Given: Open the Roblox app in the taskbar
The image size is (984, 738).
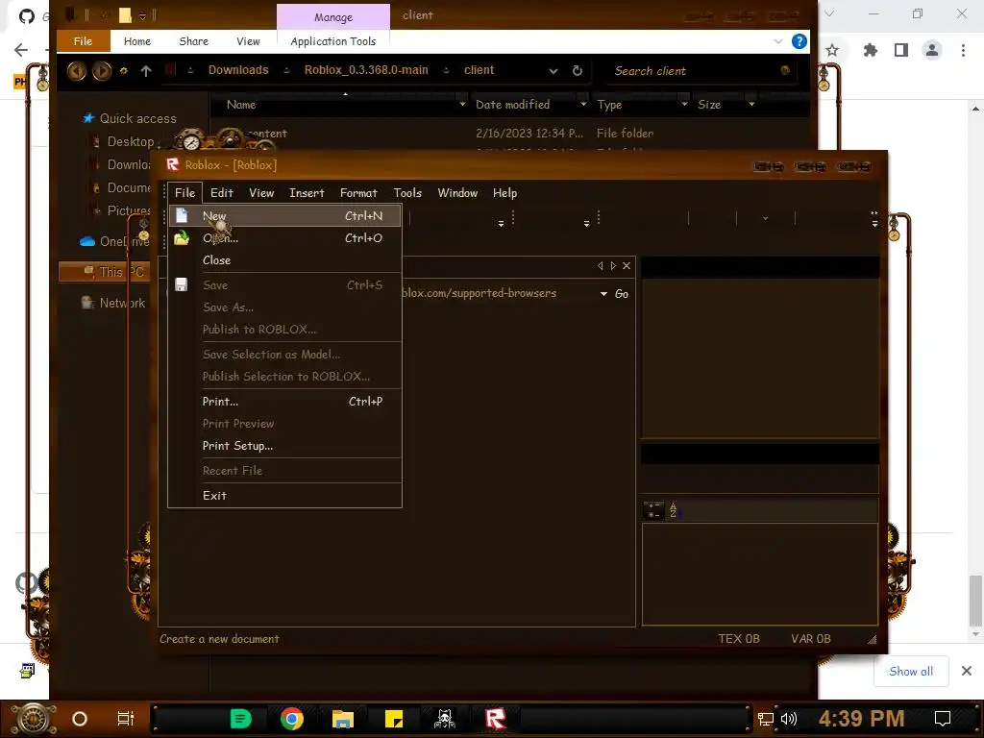Looking at the screenshot, I should (495, 719).
